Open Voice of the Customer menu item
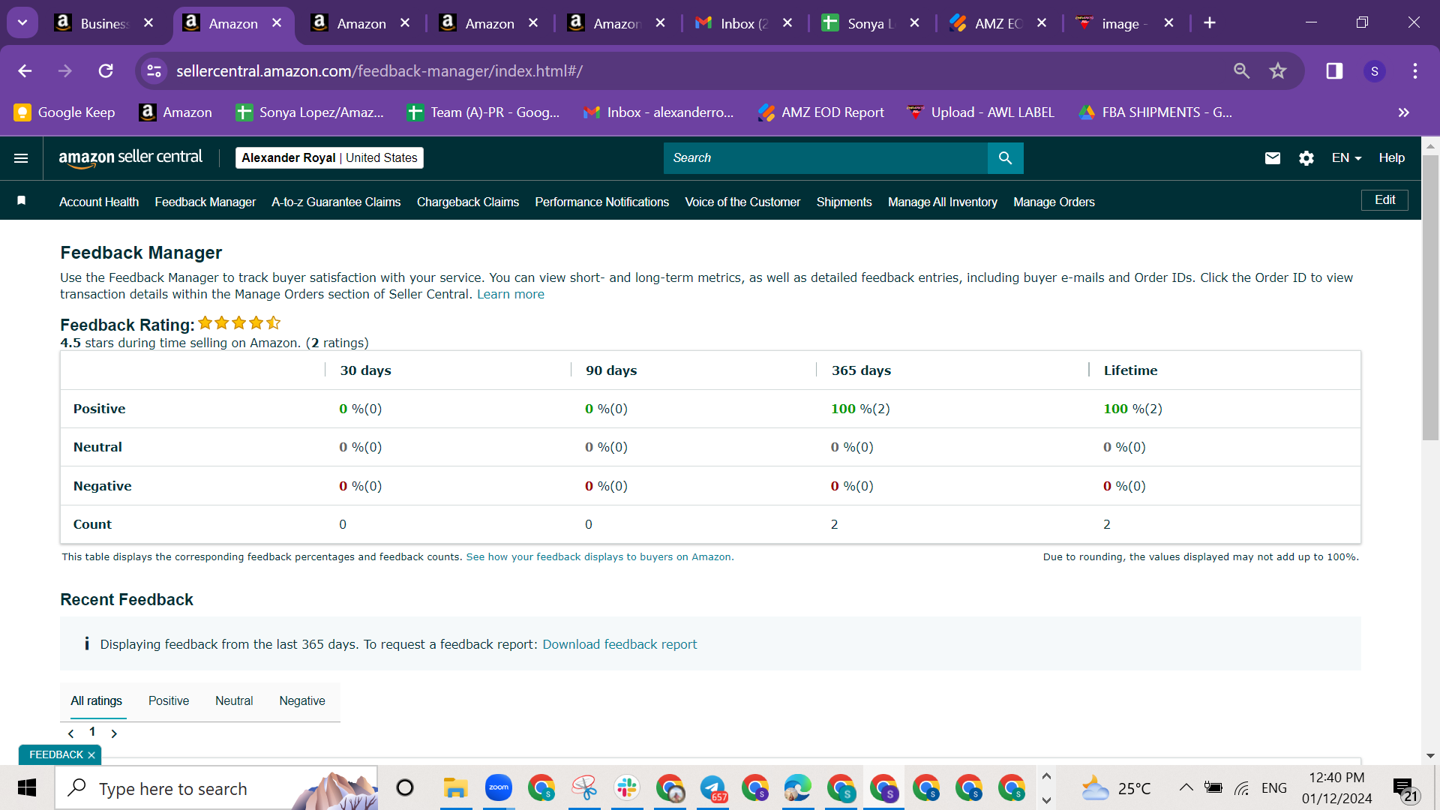The width and height of the screenshot is (1440, 810). [742, 202]
